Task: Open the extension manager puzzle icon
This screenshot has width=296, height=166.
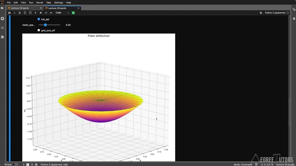Action: click(2, 37)
